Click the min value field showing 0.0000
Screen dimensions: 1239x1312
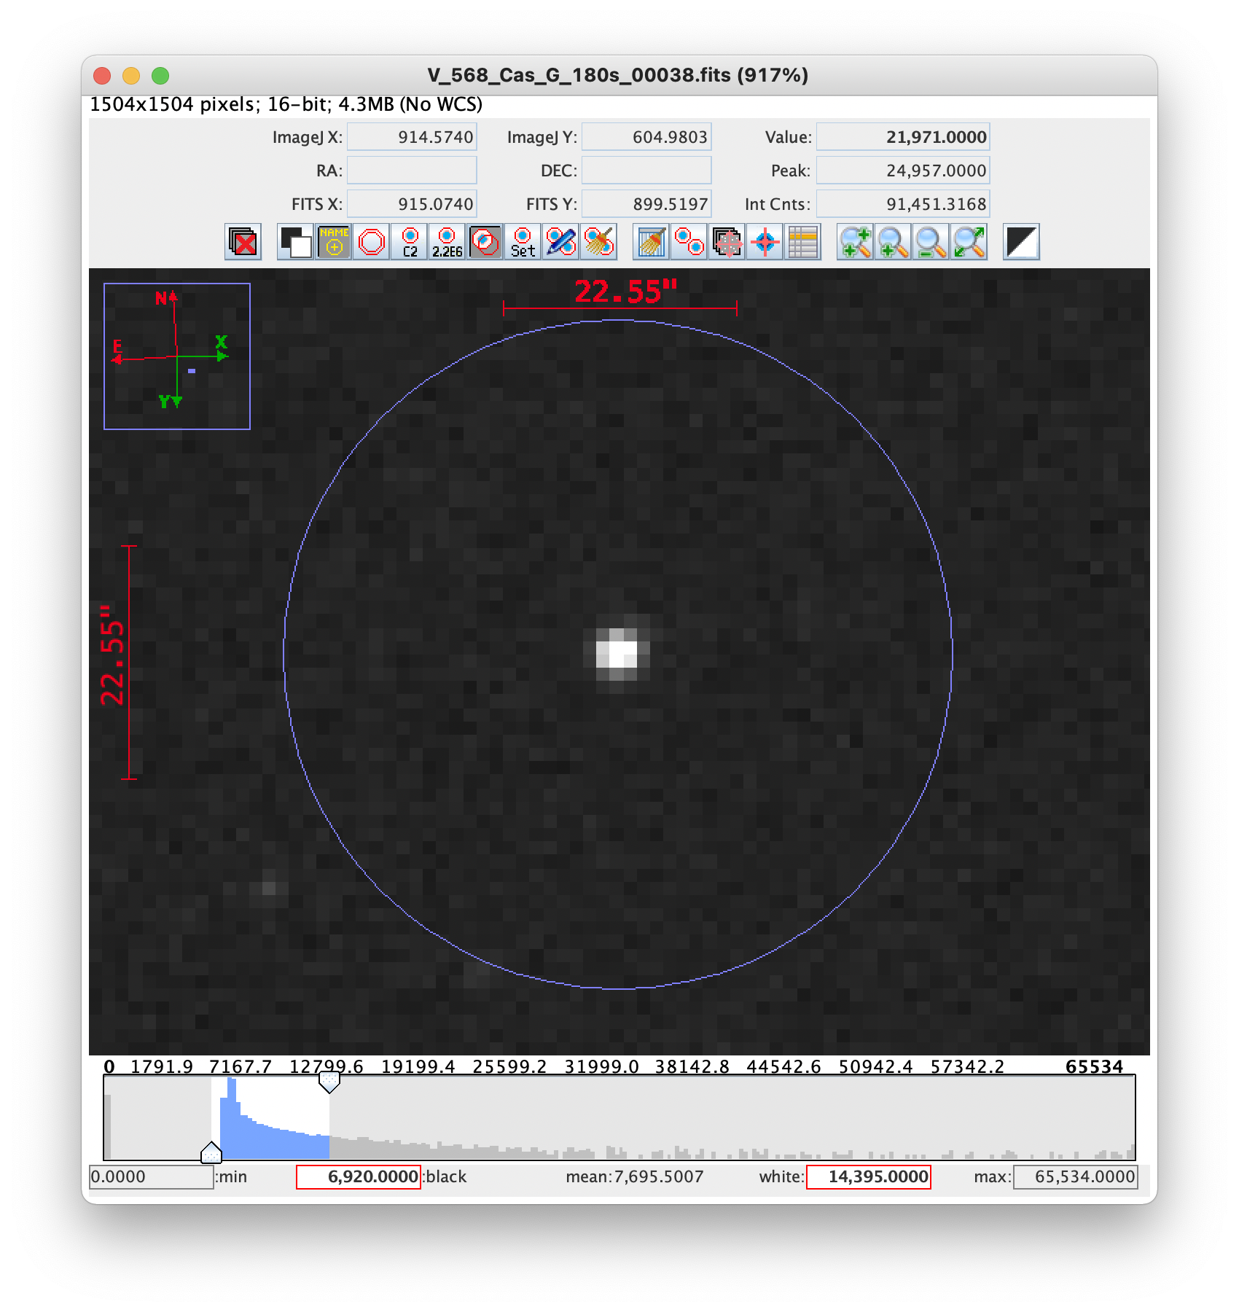151,1177
